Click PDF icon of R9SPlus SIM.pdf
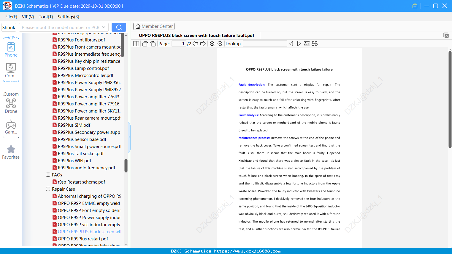Viewport: 452px width, 254px height. pos(55,125)
